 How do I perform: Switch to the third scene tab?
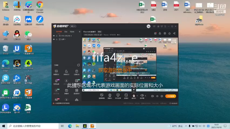72,32
